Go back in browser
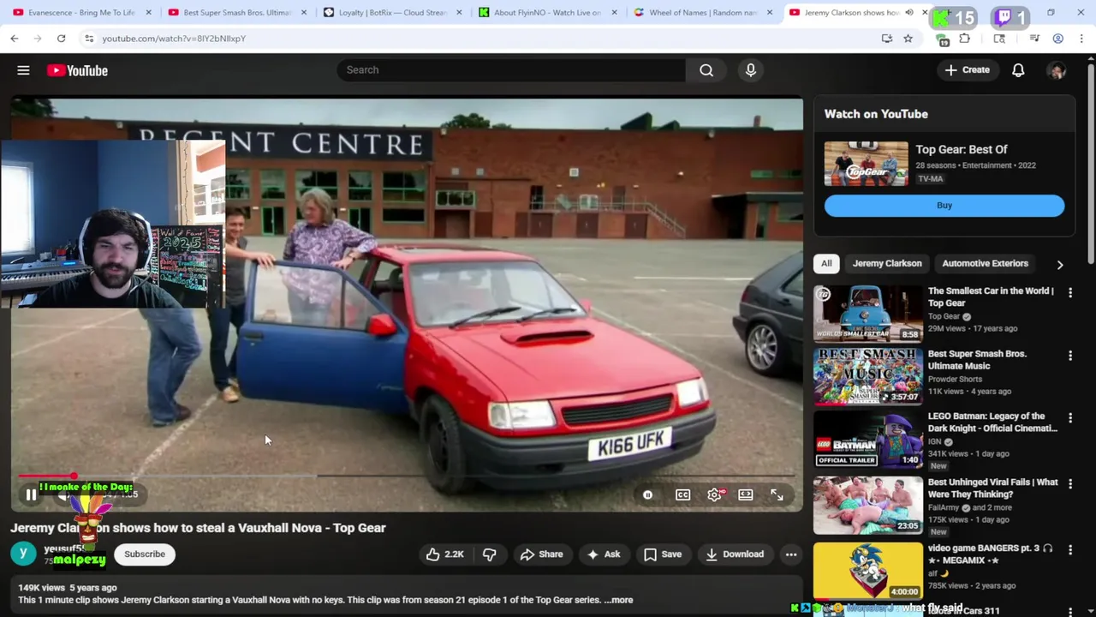The width and height of the screenshot is (1096, 617). coord(15,39)
